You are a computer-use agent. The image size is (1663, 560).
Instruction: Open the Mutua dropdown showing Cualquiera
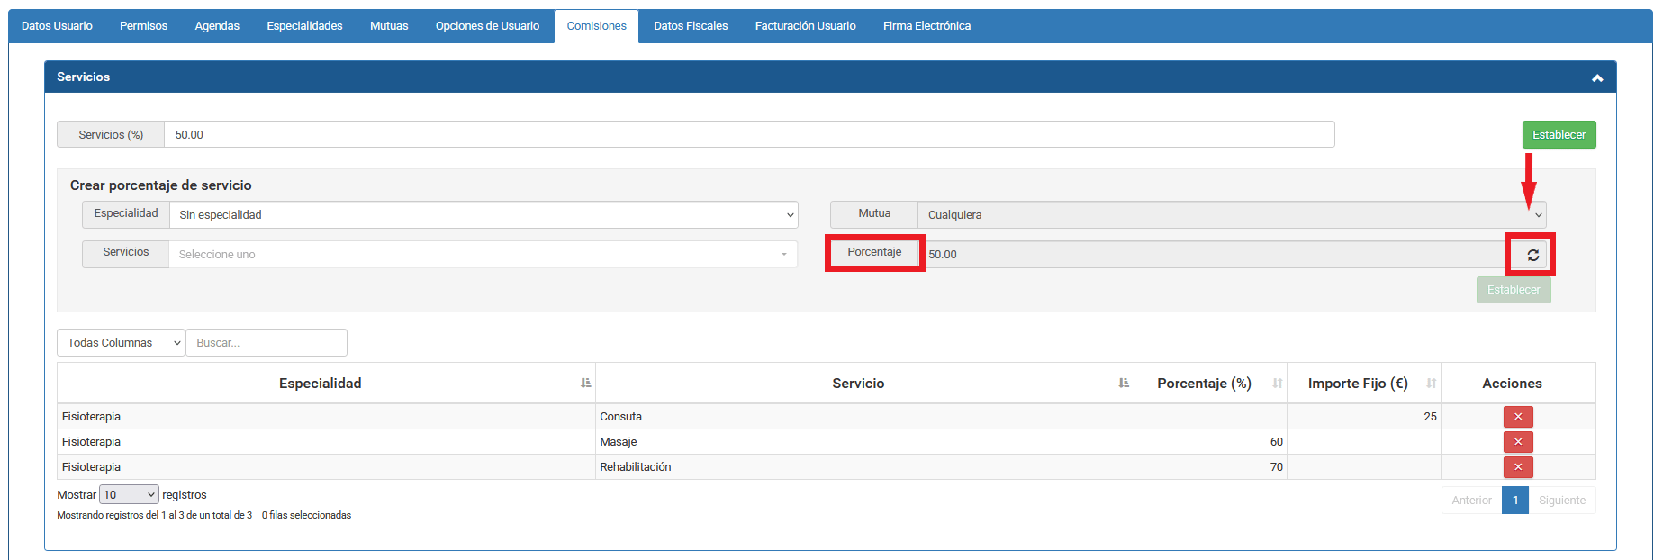pyautogui.click(x=1232, y=215)
